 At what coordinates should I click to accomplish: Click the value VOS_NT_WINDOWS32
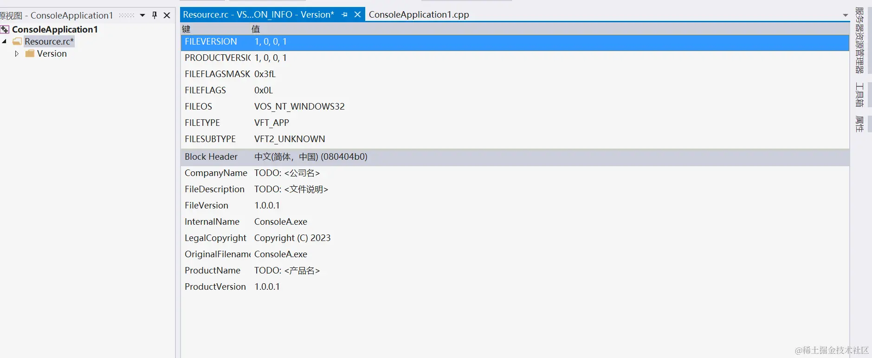click(299, 106)
